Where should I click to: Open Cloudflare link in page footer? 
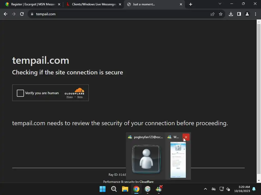click(147, 182)
